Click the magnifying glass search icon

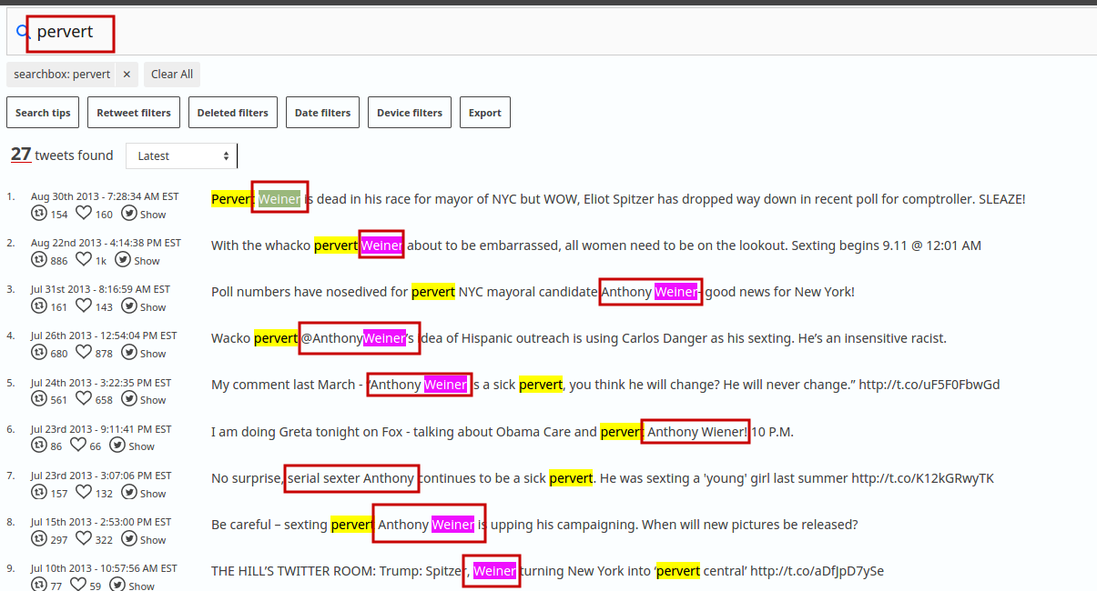click(24, 33)
